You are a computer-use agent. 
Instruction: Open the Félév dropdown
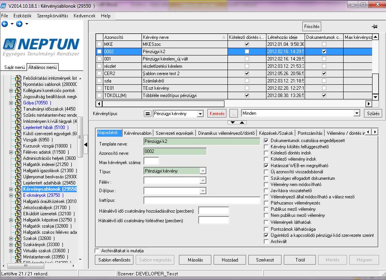point(203,181)
